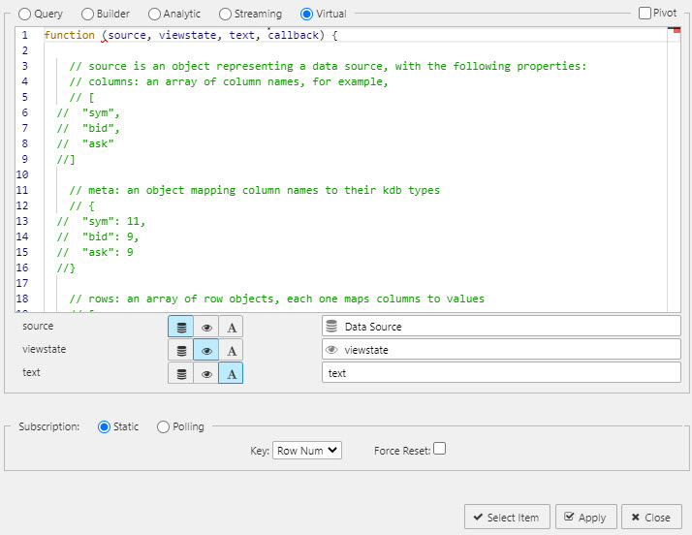Set text row type to data source icon

pos(181,373)
